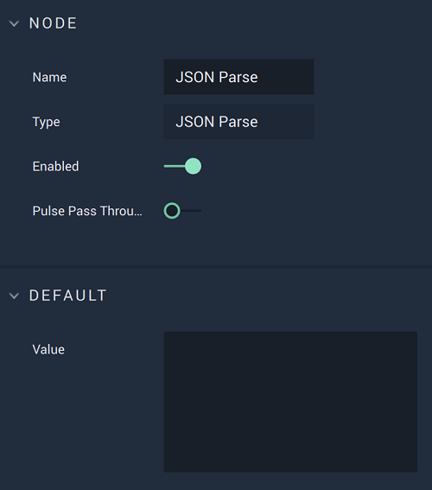
Task: Click the Value property label
Action: coord(48,349)
